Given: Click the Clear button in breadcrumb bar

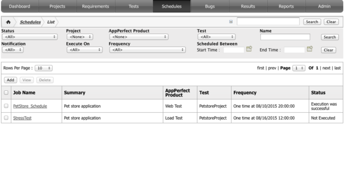Looking at the screenshot, I should 331,22.
